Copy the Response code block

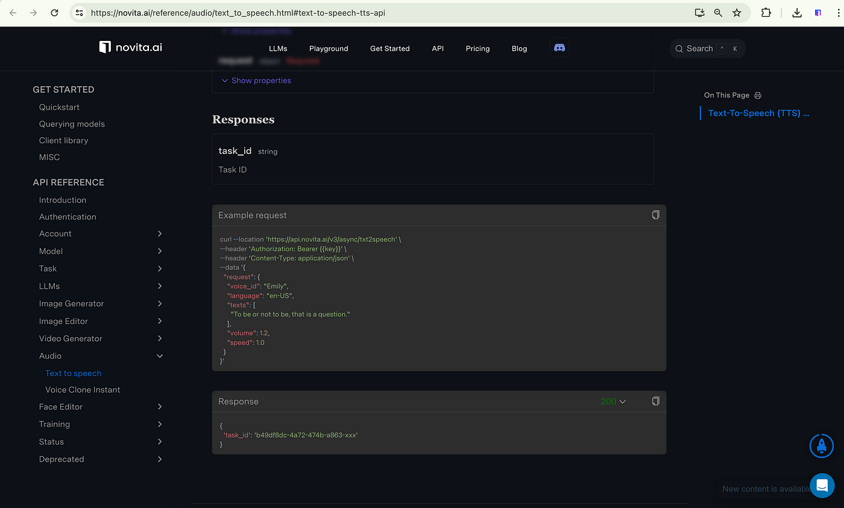point(655,401)
